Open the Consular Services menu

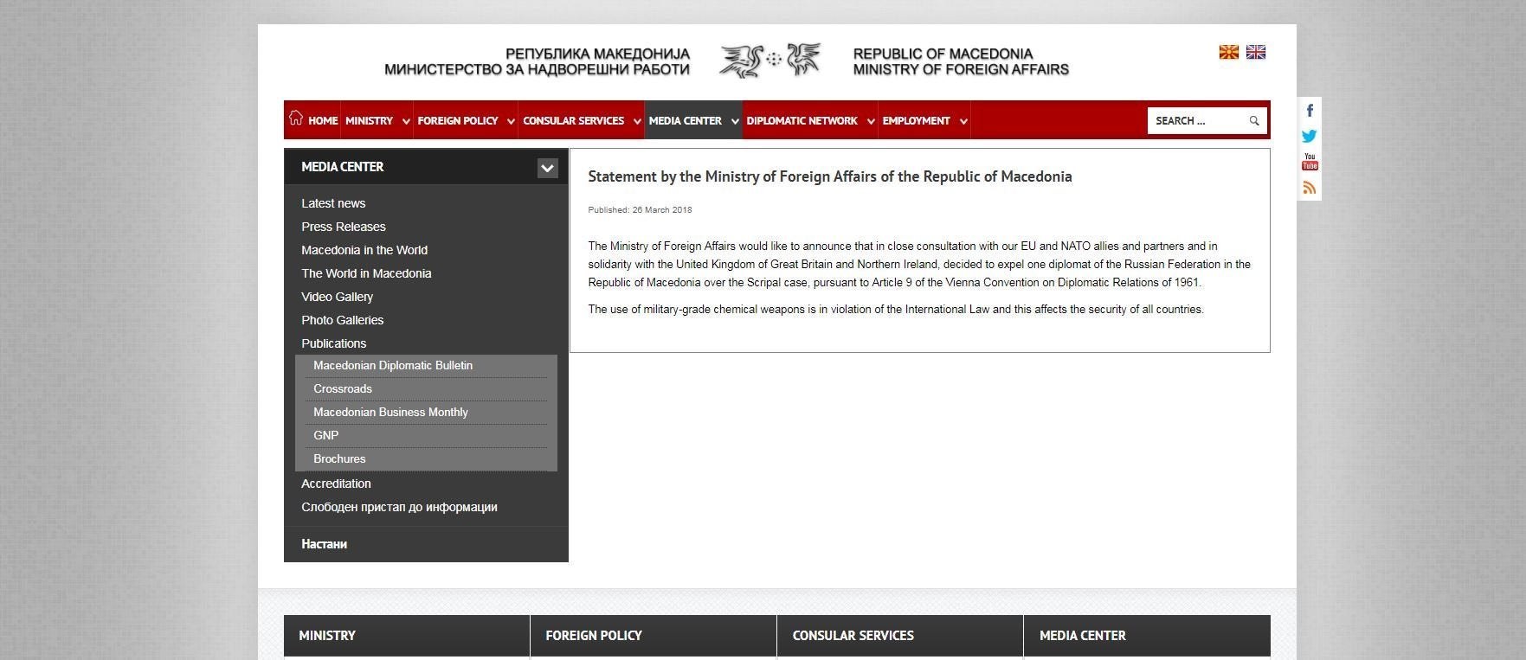[573, 121]
